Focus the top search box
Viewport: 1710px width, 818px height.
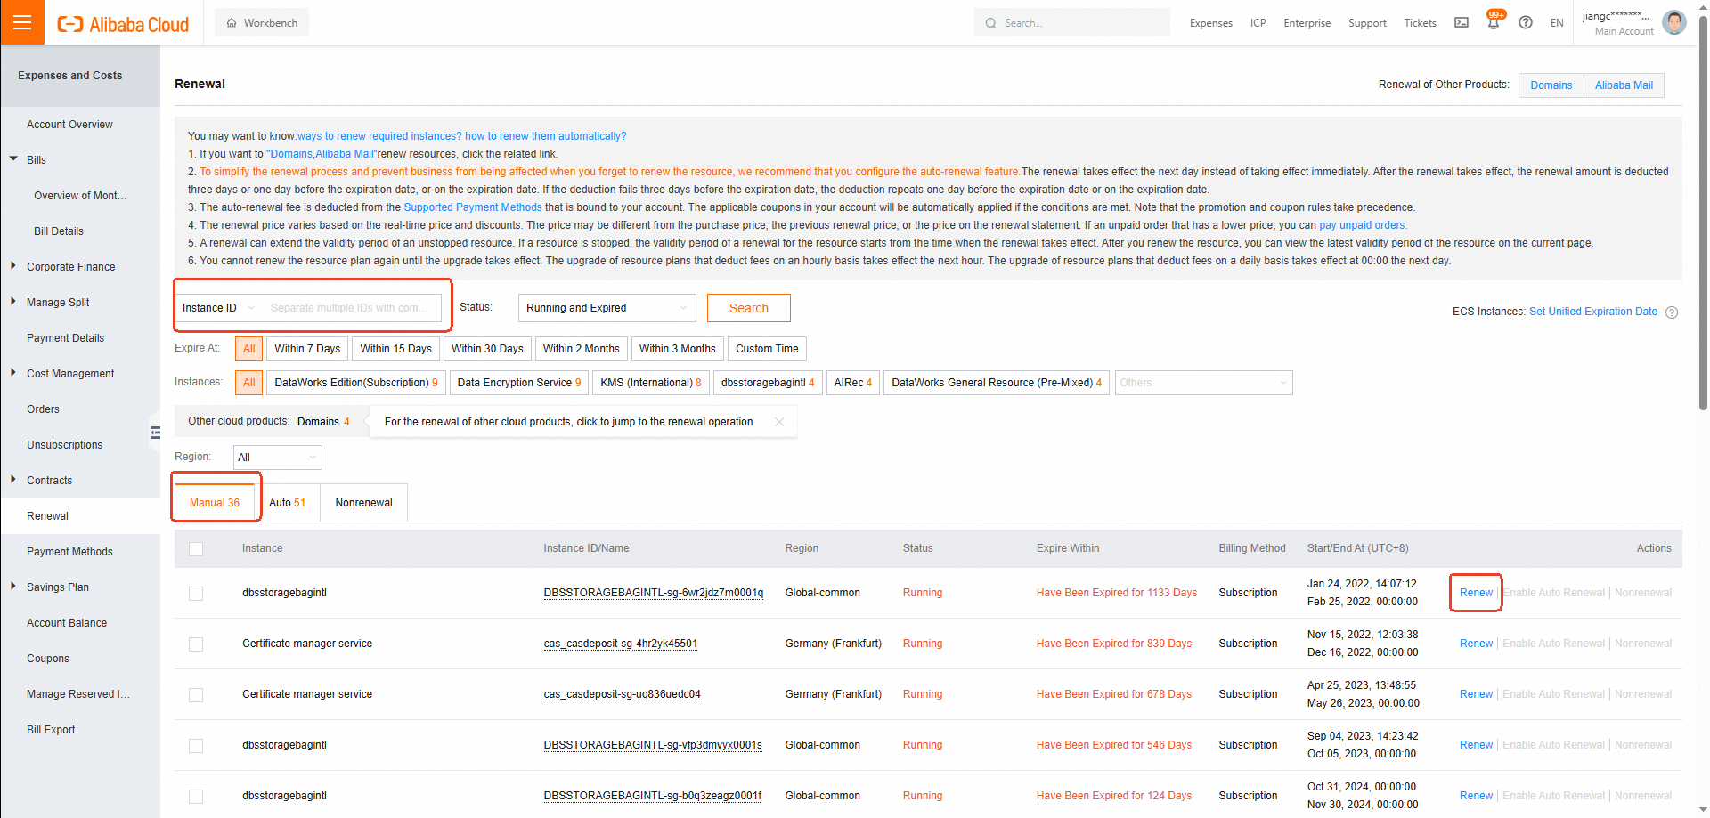[1072, 23]
